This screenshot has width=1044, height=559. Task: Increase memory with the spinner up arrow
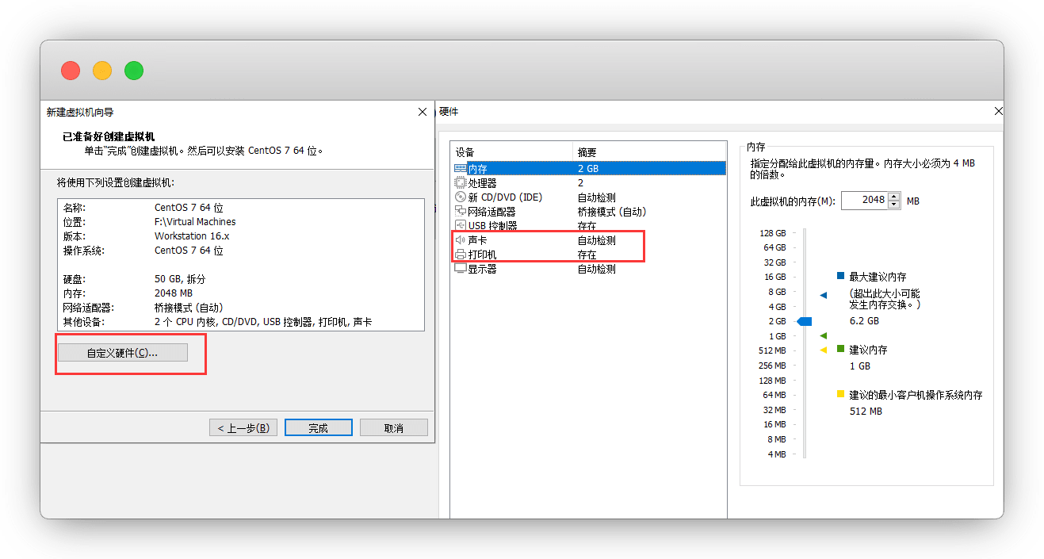(894, 197)
